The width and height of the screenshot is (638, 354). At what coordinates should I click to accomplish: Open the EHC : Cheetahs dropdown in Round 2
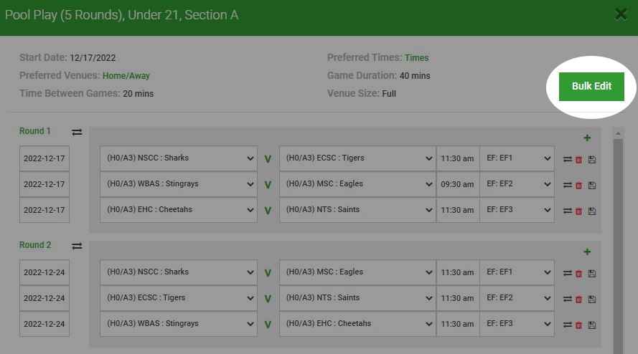(357, 324)
